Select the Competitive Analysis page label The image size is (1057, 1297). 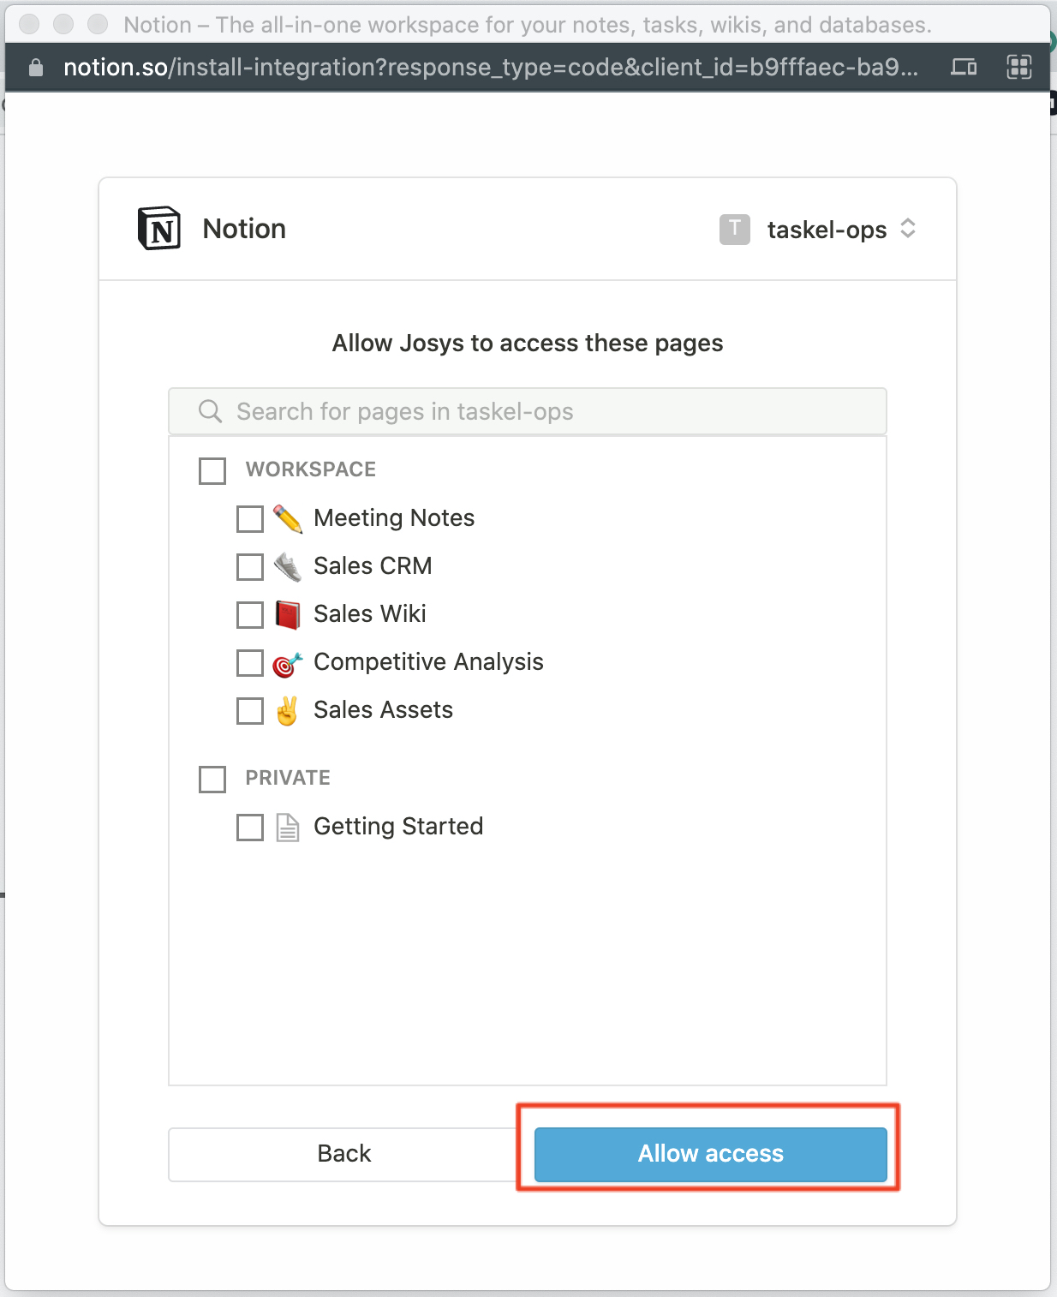point(428,662)
